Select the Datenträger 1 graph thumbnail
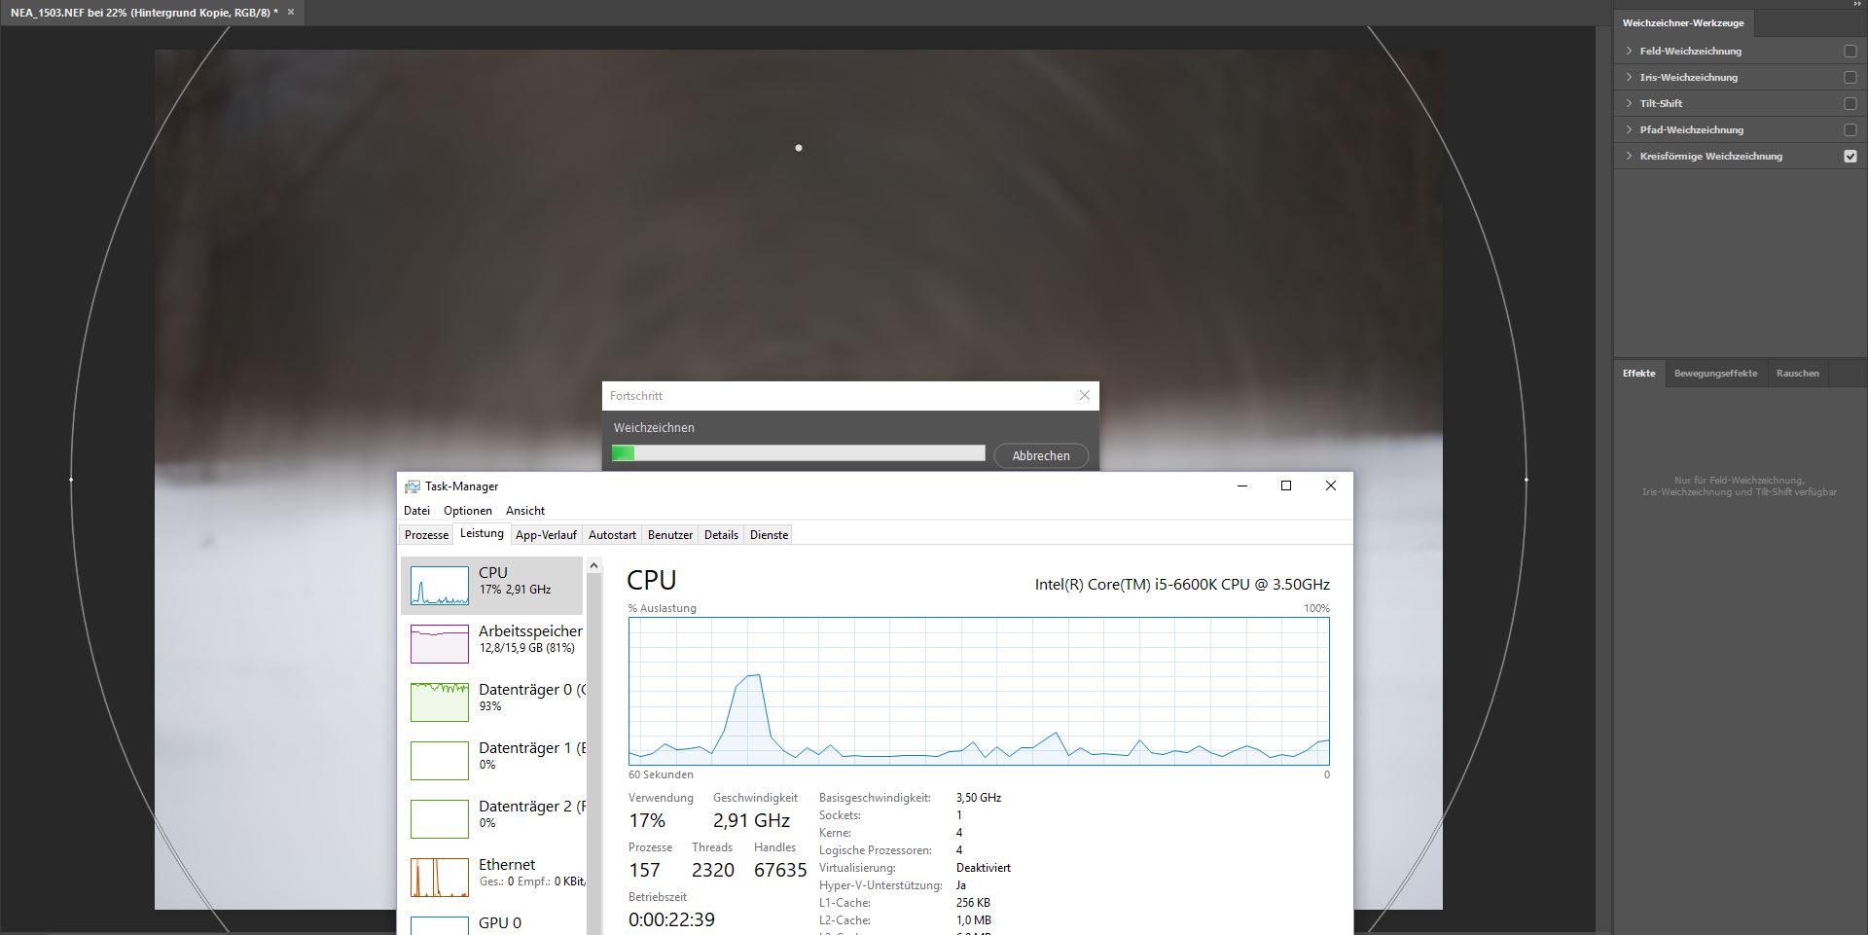The width and height of the screenshot is (1868, 935). click(440, 761)
